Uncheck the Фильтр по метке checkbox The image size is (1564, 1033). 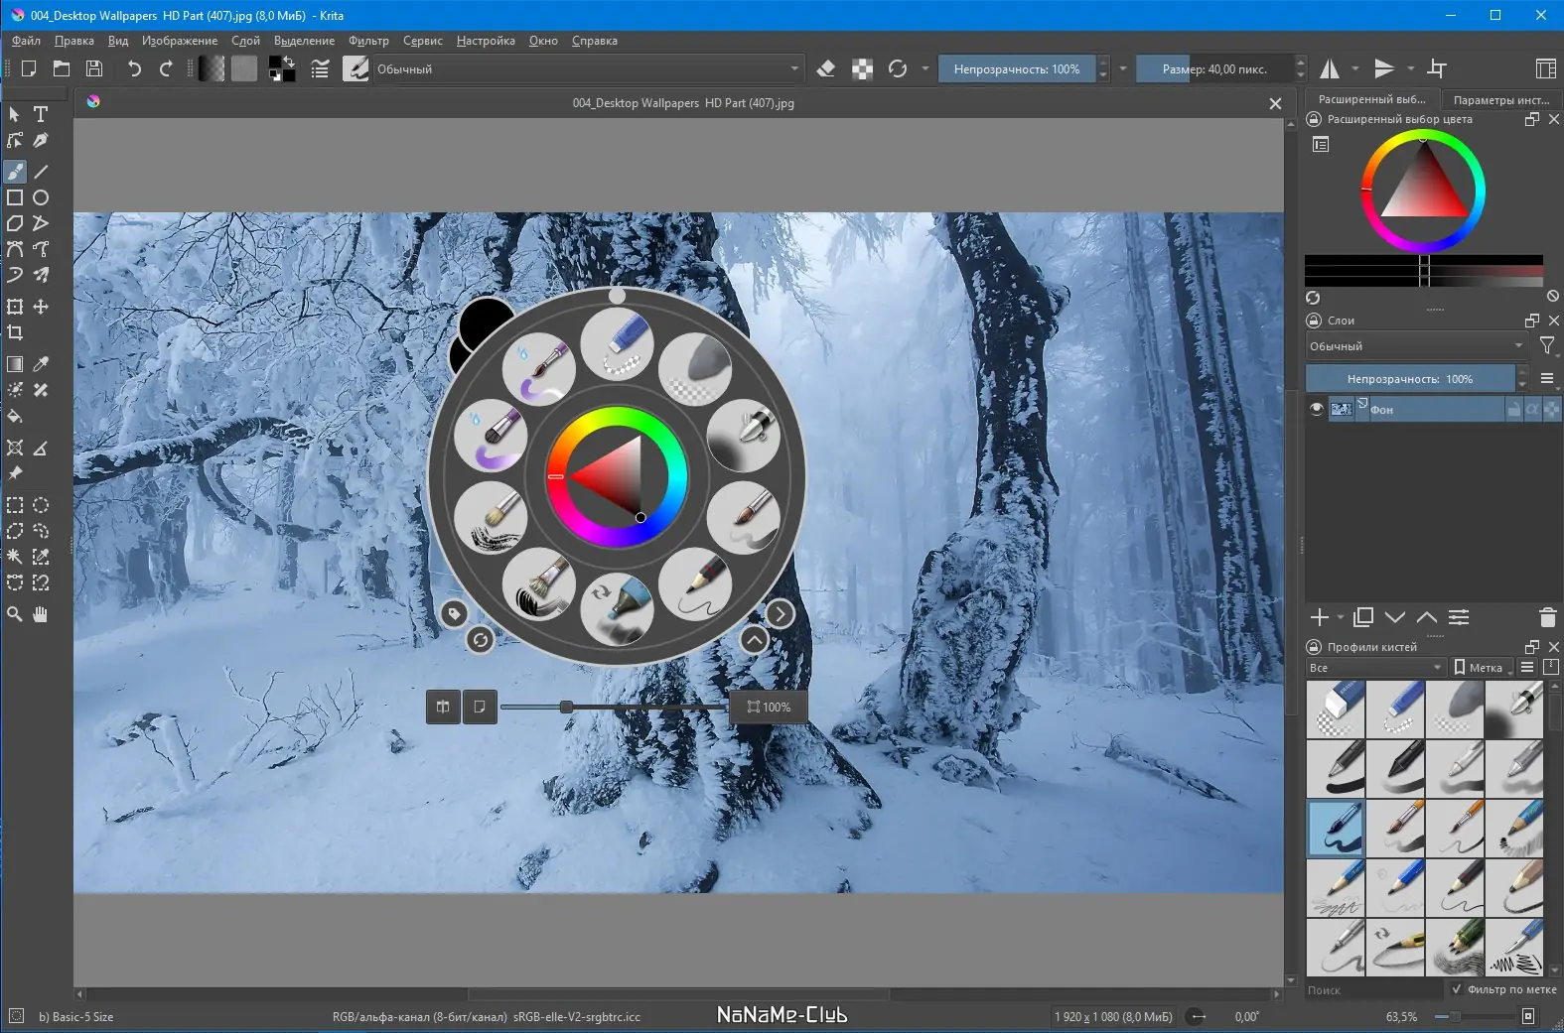point(1456,989)
